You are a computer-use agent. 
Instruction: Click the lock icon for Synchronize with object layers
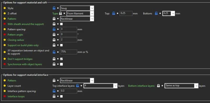tap(54, 64)
